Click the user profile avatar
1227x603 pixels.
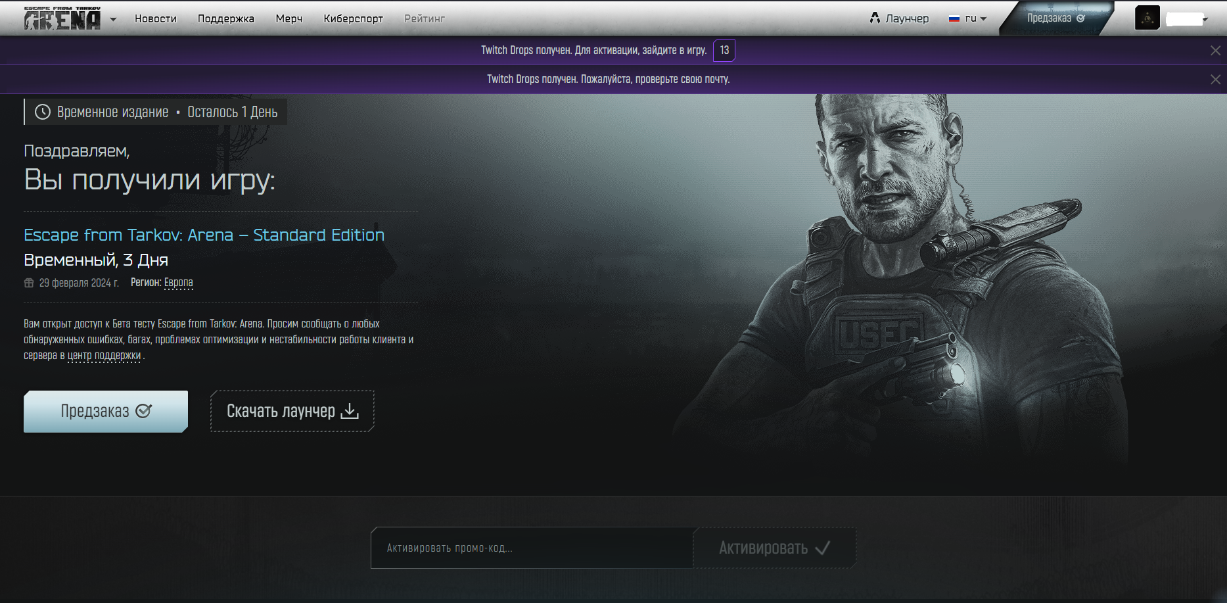click(x=1147, y=18)
